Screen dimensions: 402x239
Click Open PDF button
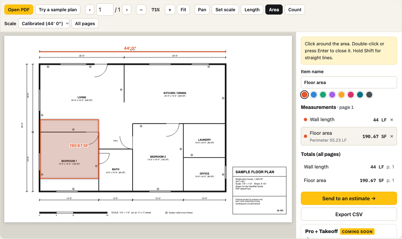[19, 10]
